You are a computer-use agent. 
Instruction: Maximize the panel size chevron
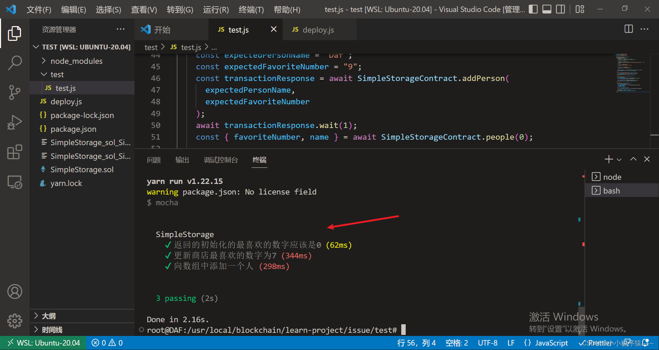633,159
